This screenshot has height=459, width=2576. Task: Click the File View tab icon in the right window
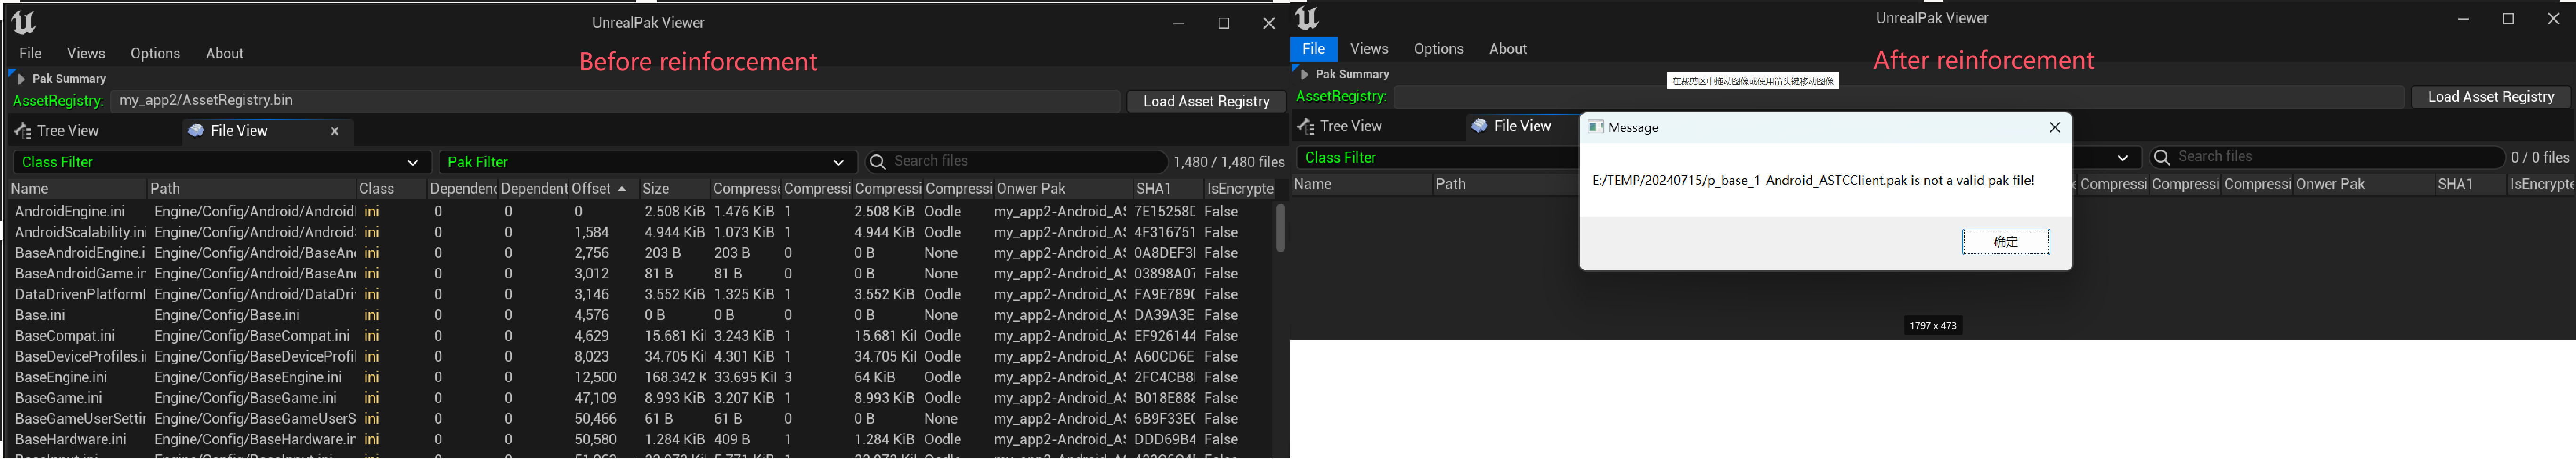1479,127
